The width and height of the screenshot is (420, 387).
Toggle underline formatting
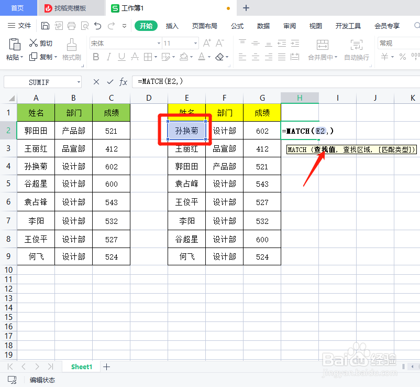(121, 56)
